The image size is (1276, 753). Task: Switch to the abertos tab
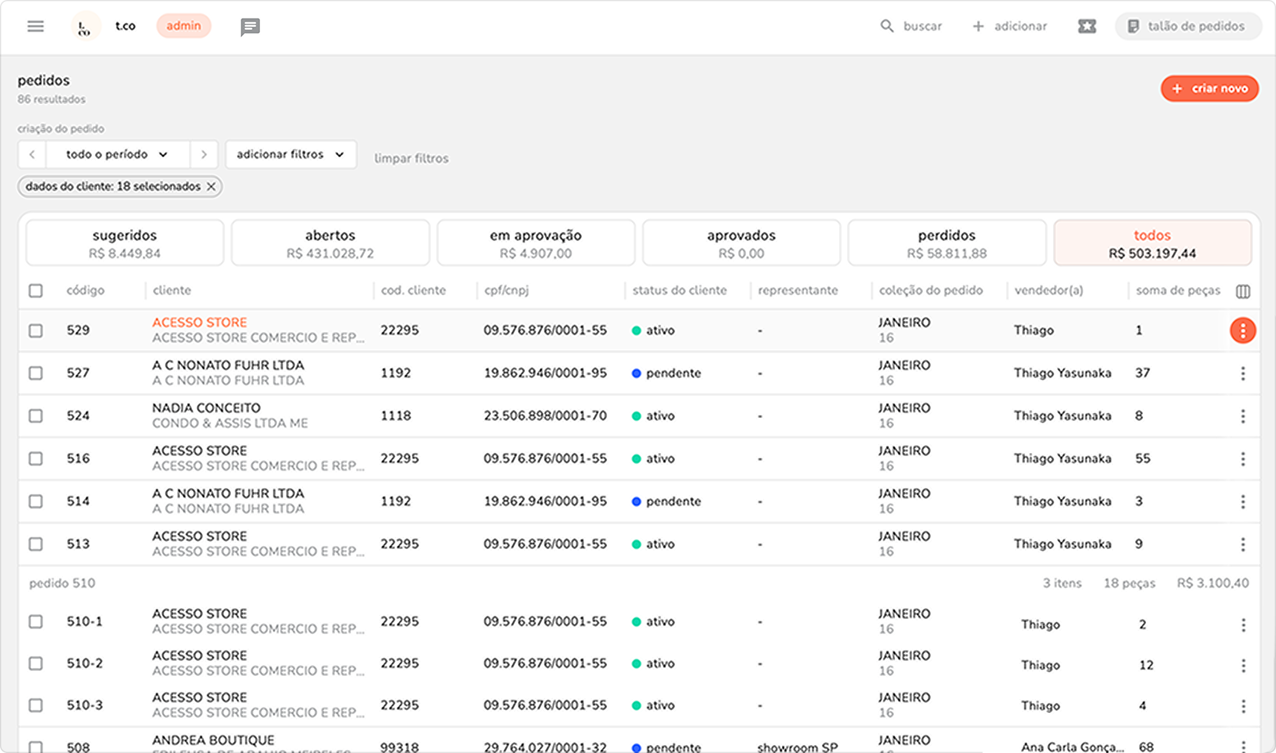click(330, 243)
